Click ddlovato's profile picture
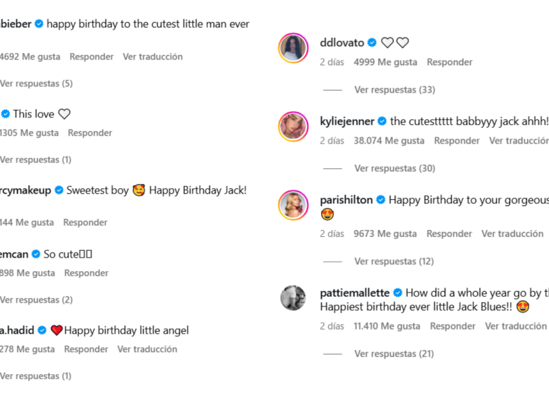Viewport: 549px width, 412px height. 293,47
